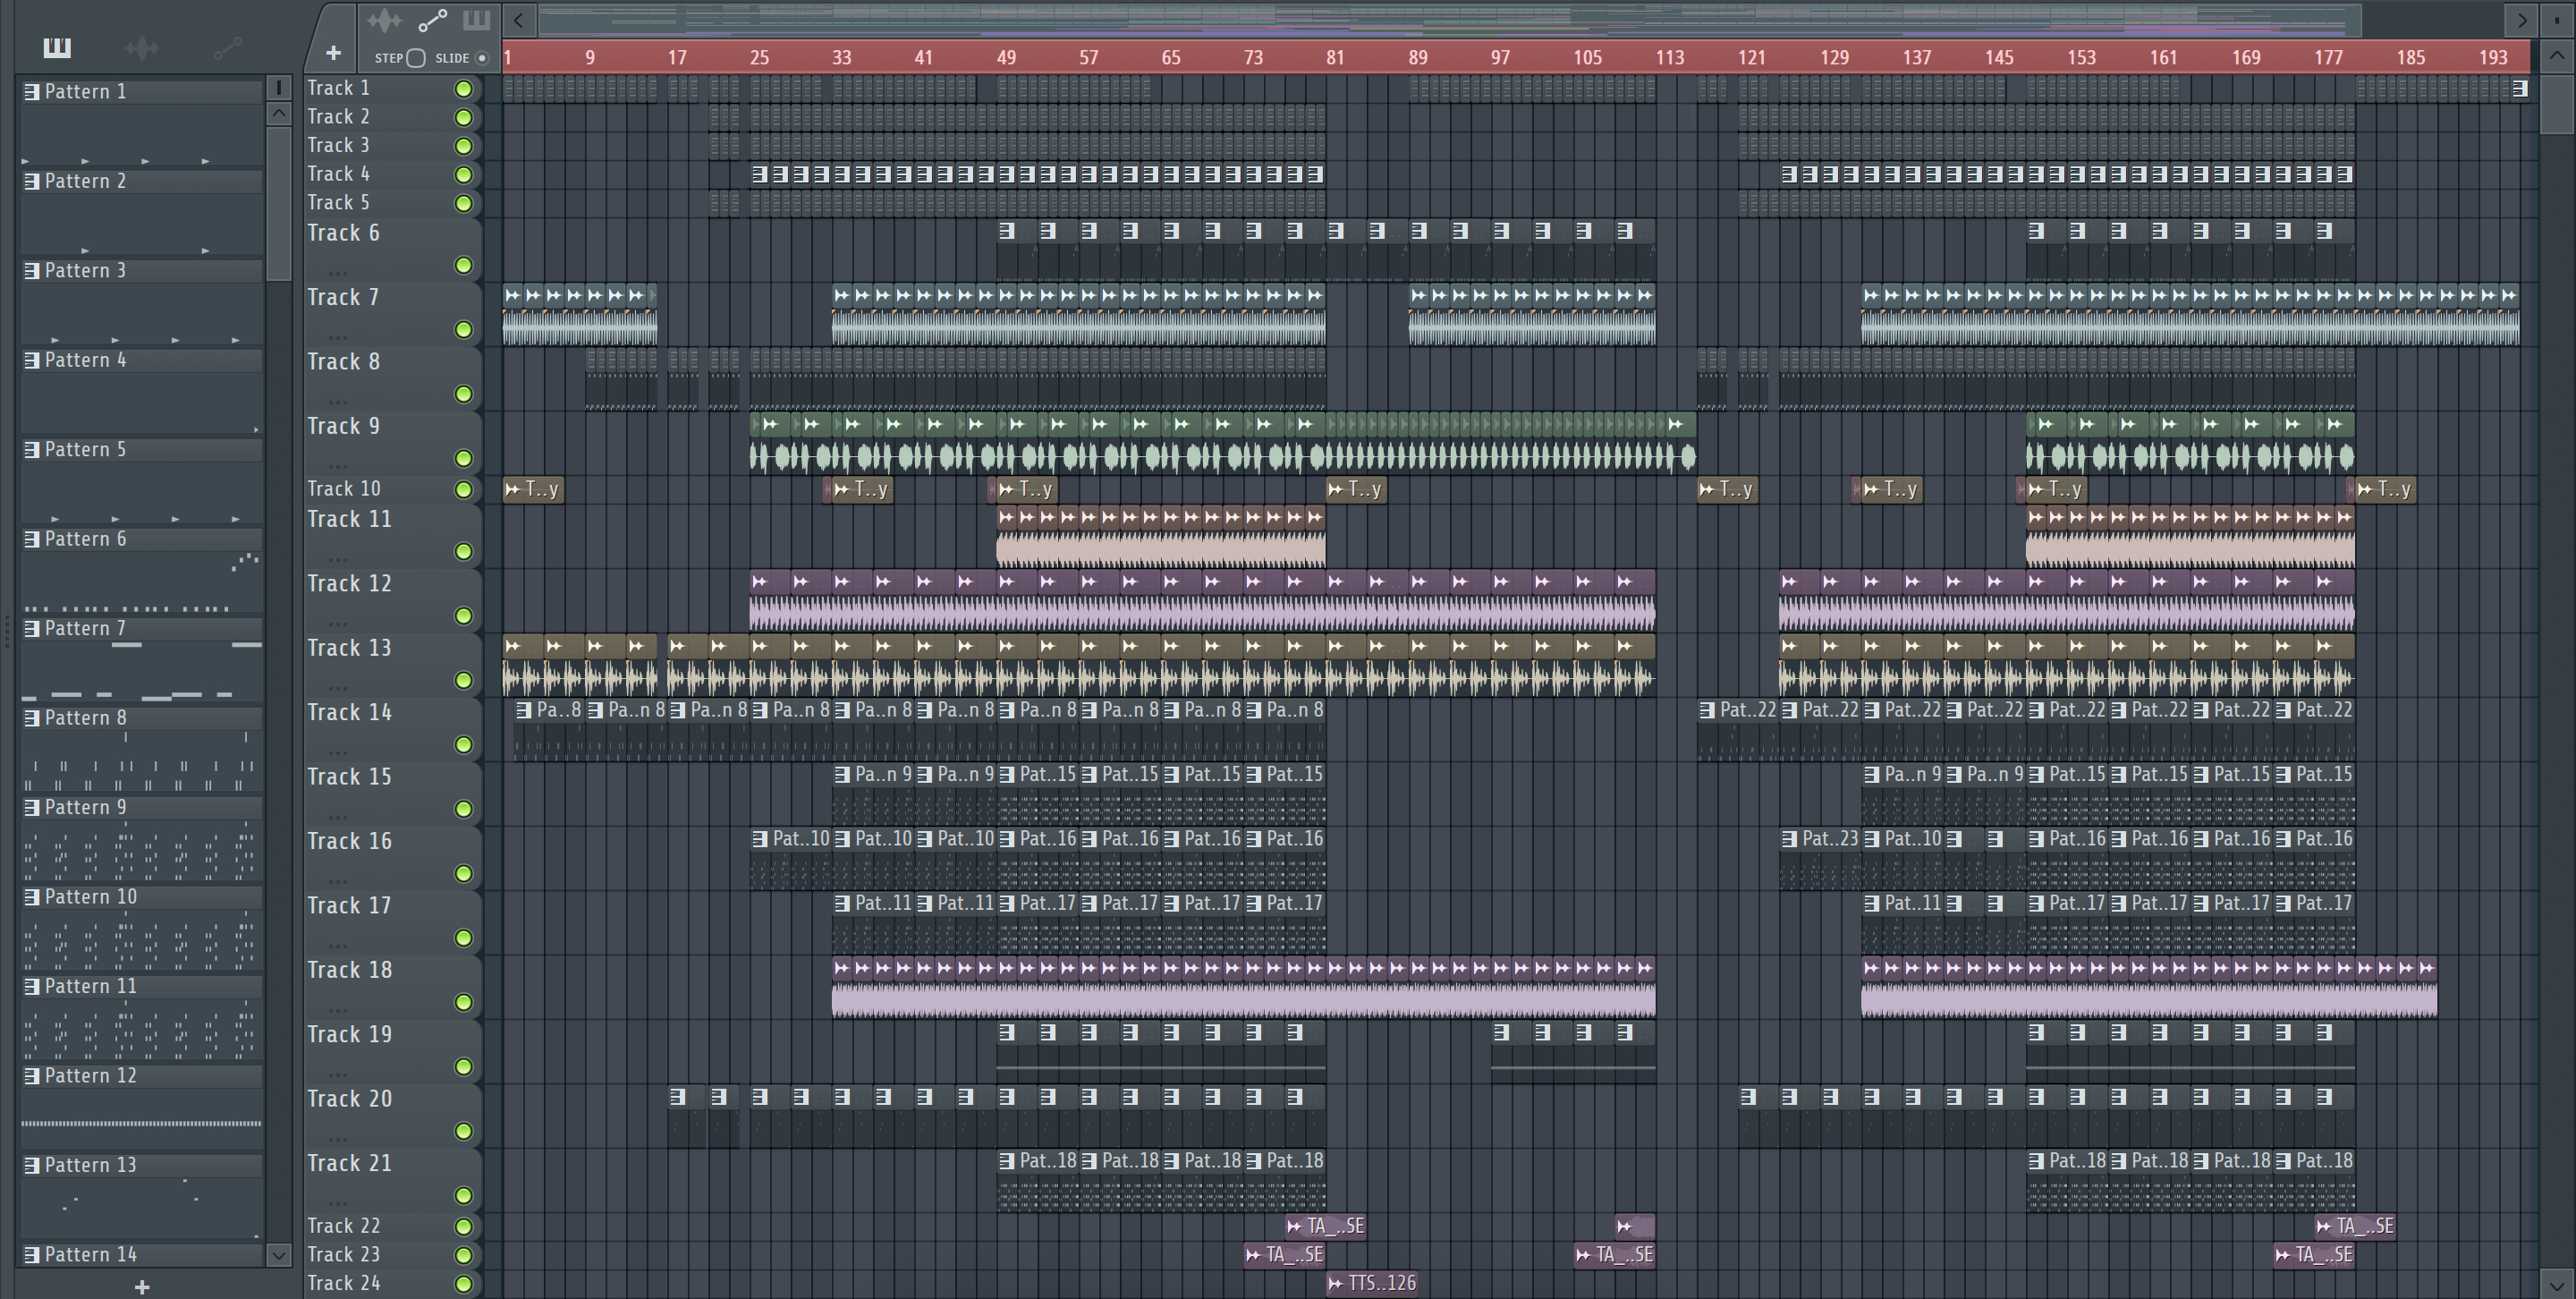Disable Track 22 via its green LED

point(463,1227)
